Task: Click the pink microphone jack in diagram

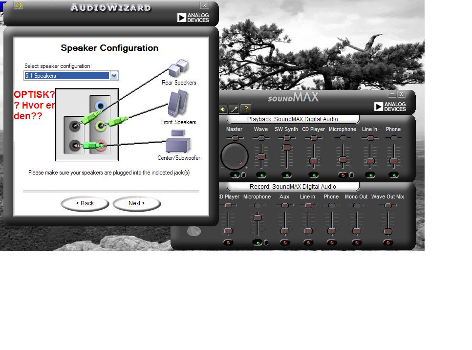Action: coord(101,146)
